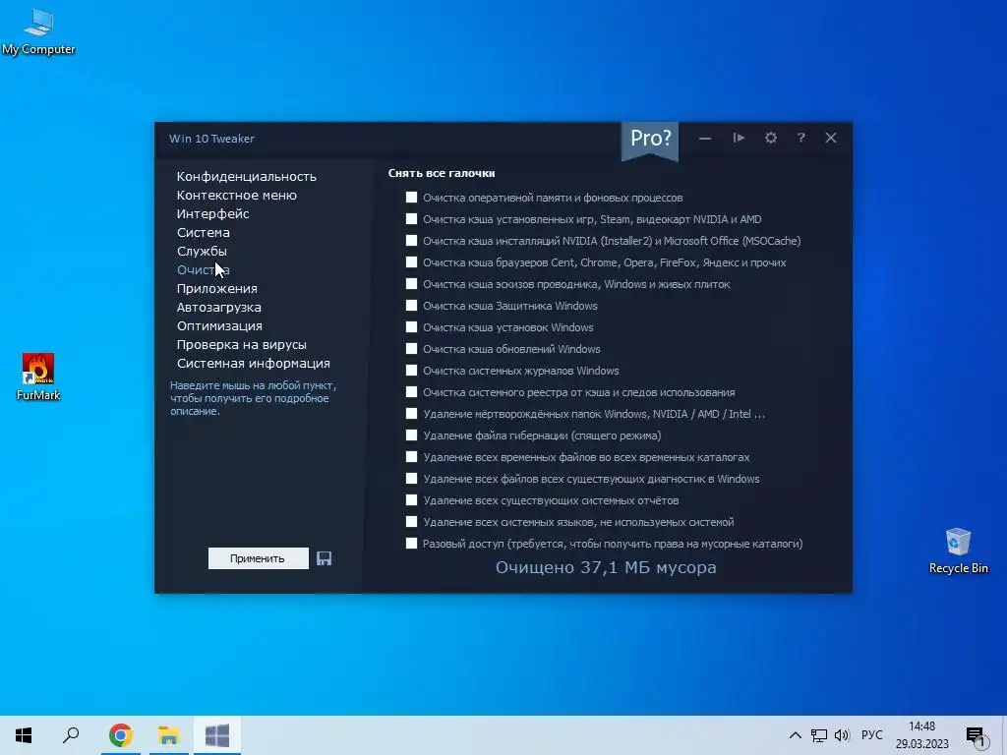Go to the Службы section
This screenshot has width=1007, height=755.
(x=202, y=251)
